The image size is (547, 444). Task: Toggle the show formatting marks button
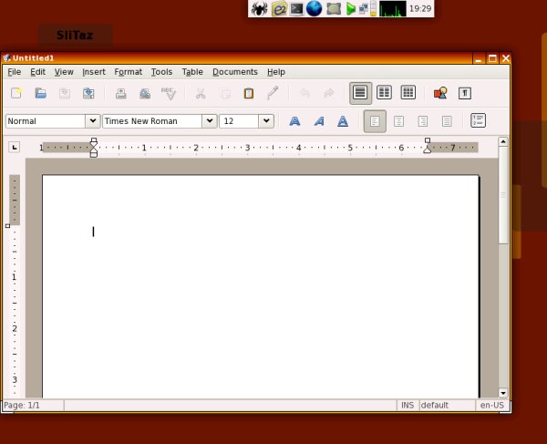[x=465, y=93]
